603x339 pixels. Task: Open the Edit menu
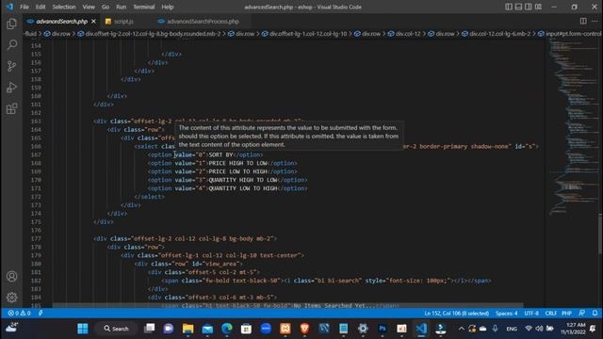point(41,7)
